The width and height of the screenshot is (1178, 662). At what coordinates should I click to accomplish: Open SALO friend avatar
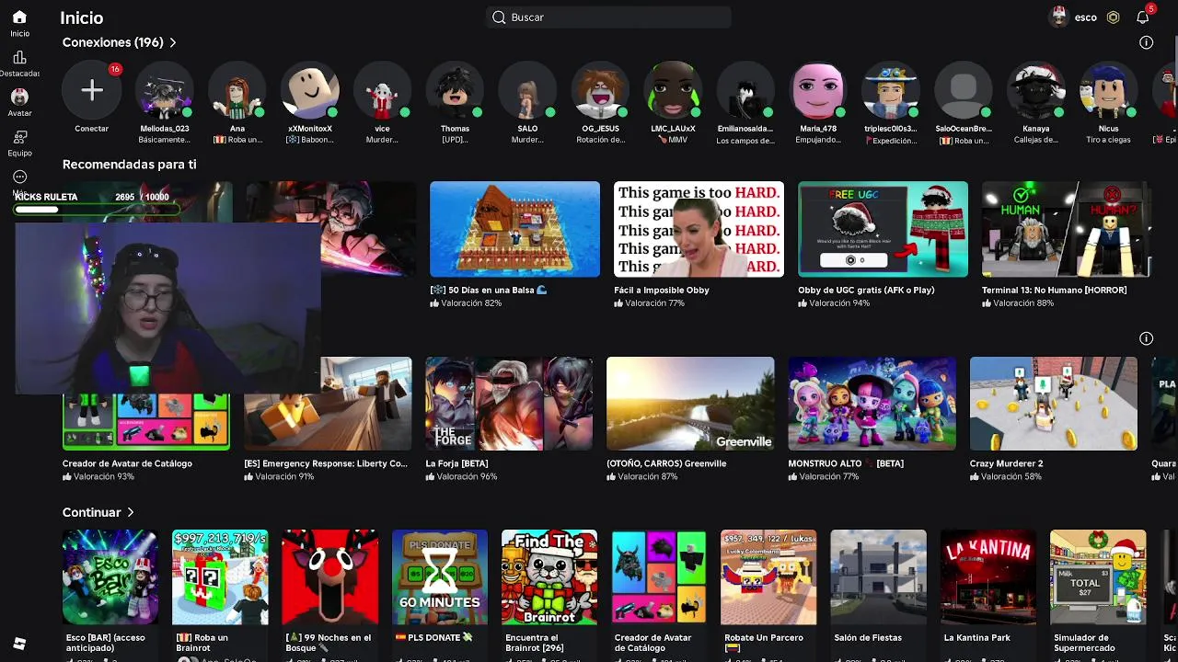tap(527, 90)
